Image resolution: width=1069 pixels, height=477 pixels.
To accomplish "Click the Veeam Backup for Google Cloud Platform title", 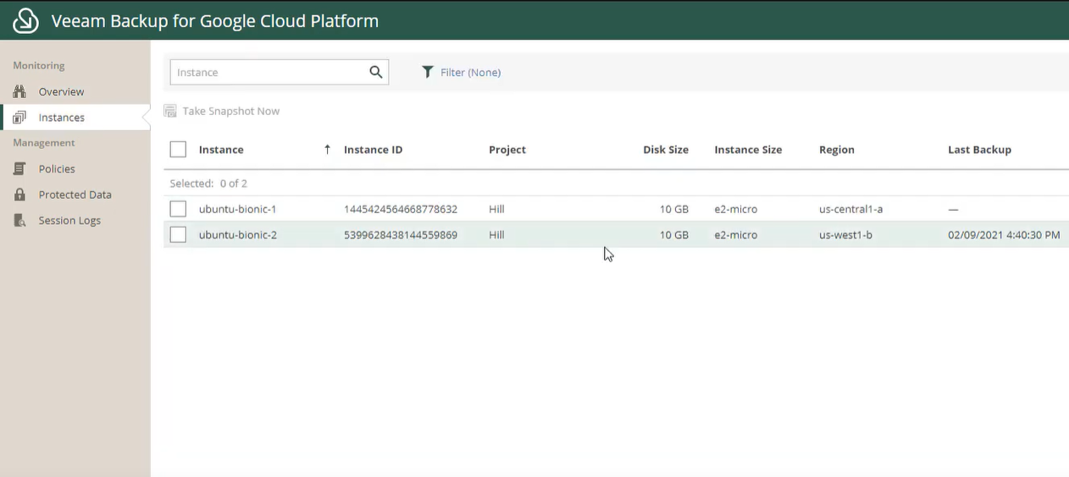I will coord(215,21).
